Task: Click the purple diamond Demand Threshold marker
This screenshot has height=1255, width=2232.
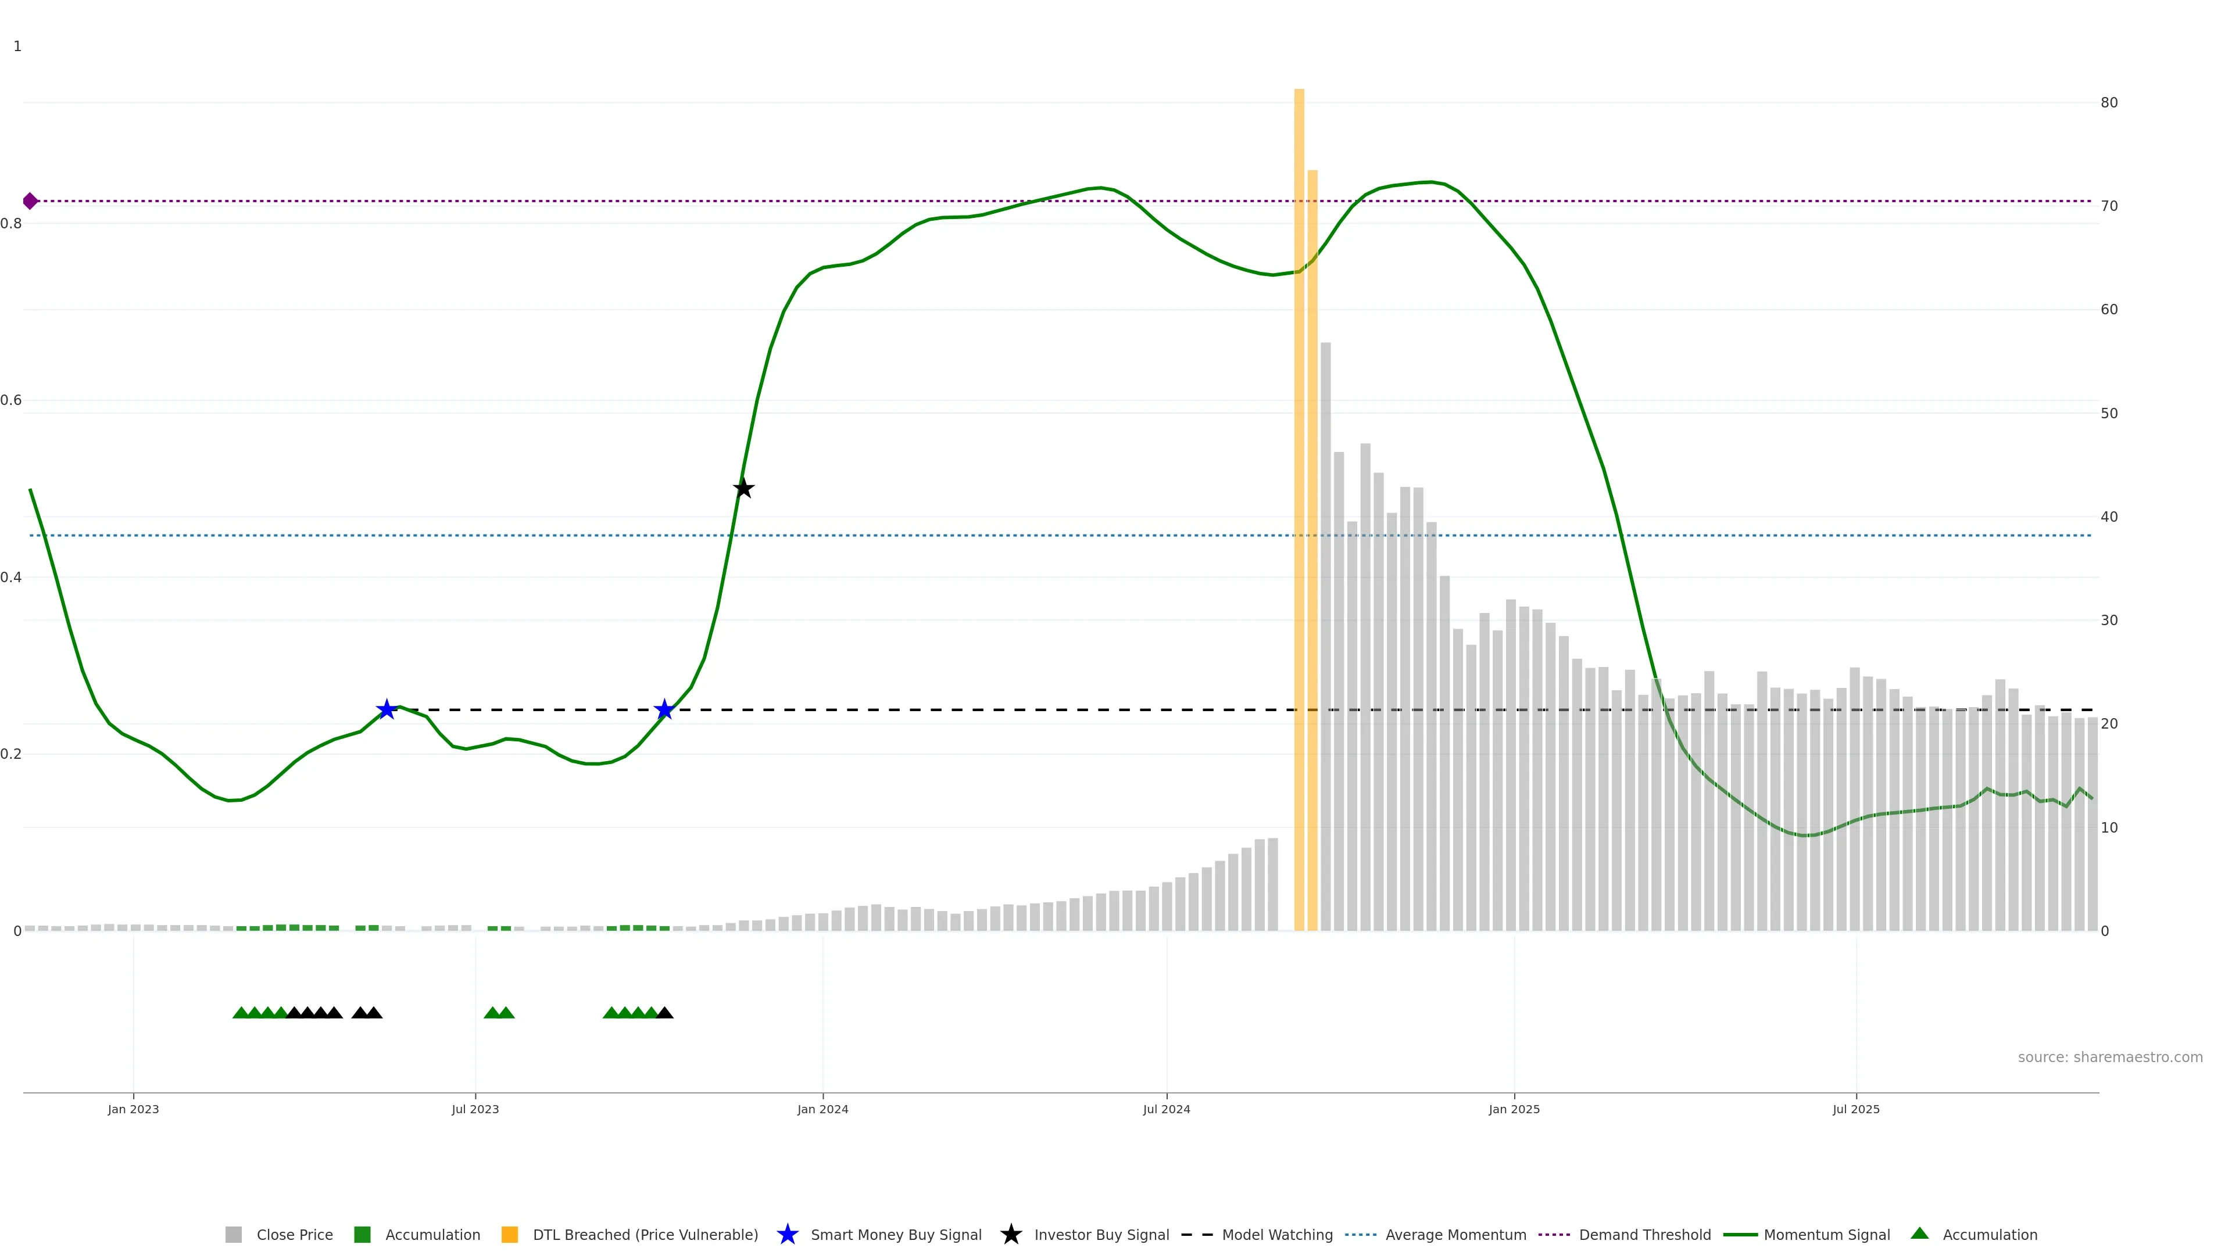Action: click(x=30, y=201)
